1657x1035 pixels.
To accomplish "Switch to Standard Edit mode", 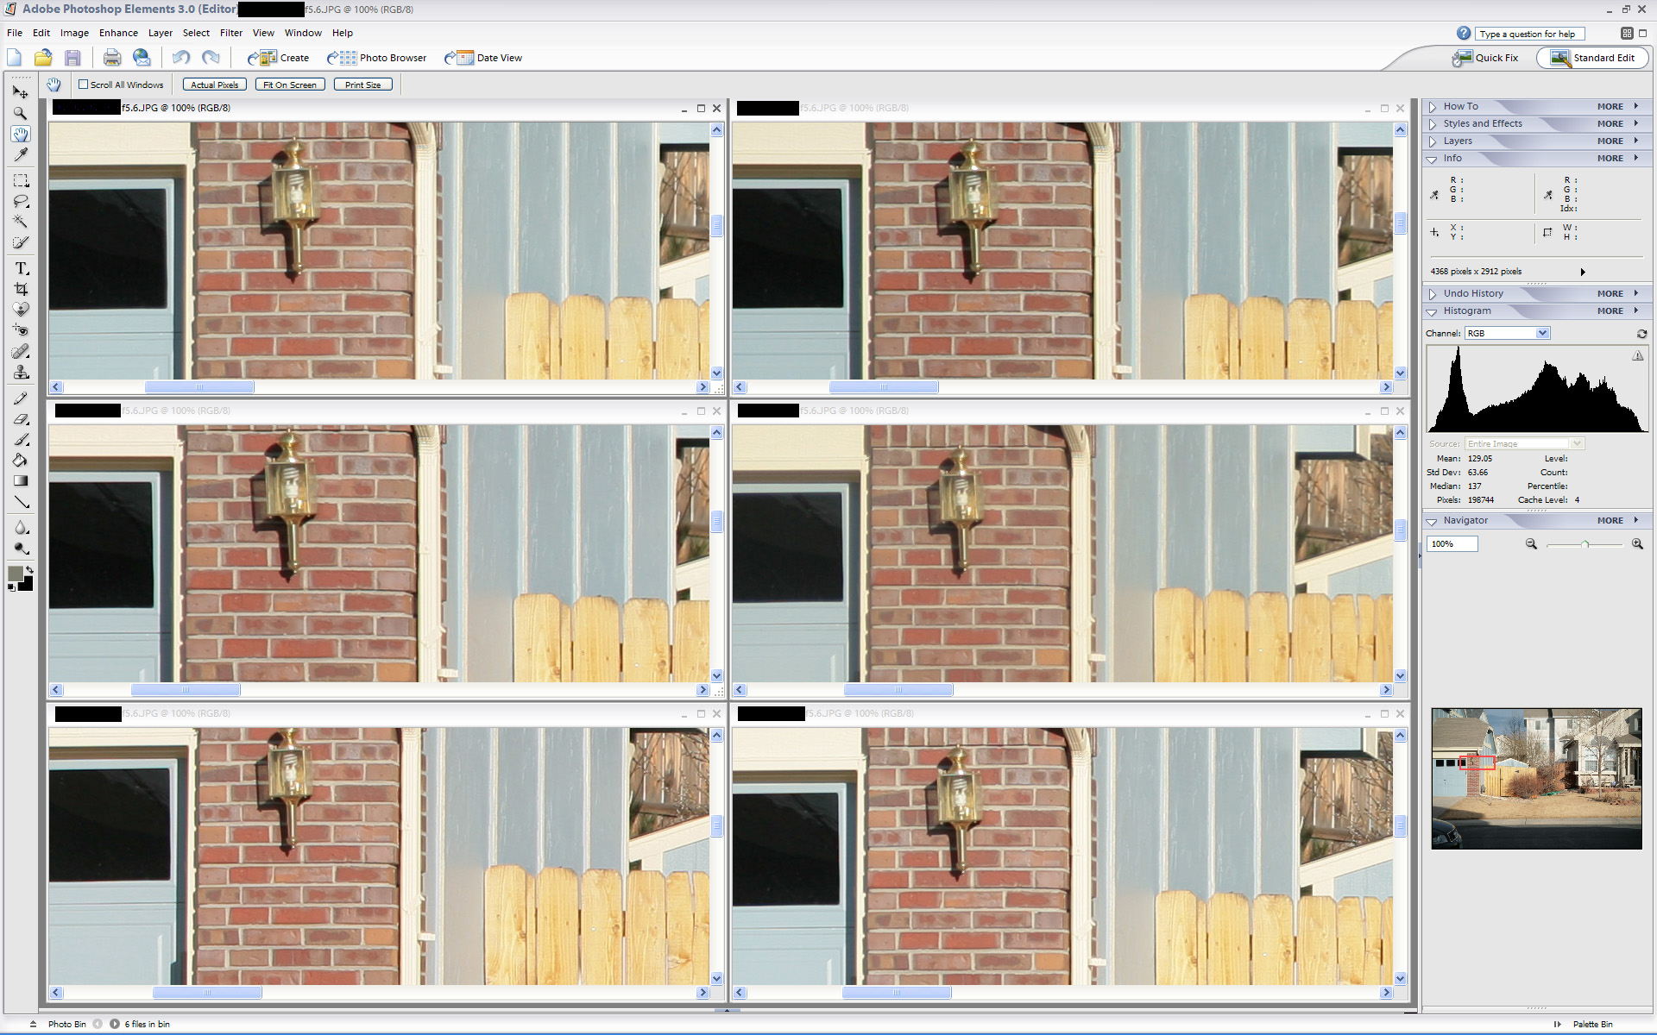I will [x=1592, y=58].
